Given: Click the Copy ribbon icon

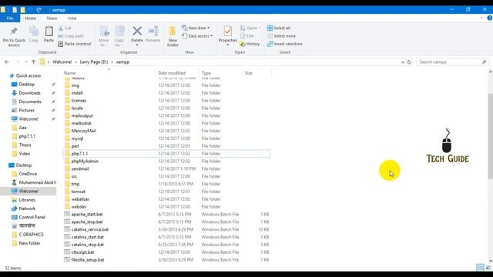Looking at the screenshot, I should click(x=33, y=35).
